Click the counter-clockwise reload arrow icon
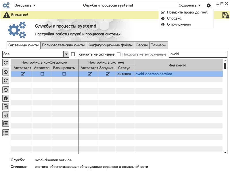The height and width of the screenshot is (174, 230). [x=6, y=90]
